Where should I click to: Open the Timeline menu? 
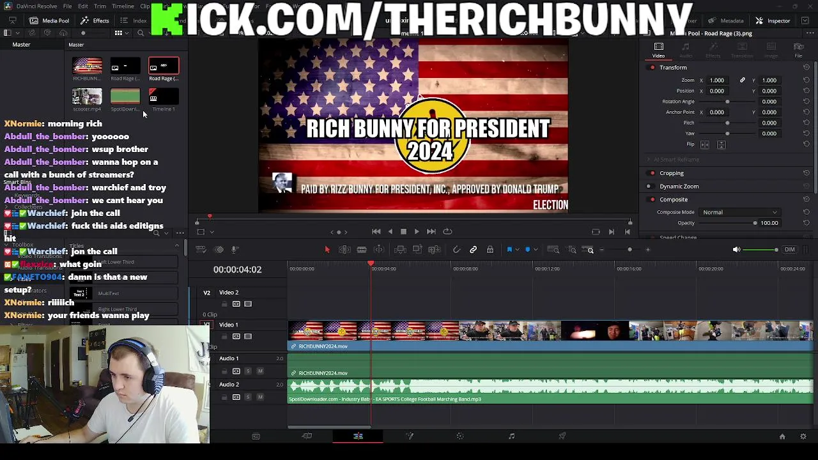(x=123, y=6)
